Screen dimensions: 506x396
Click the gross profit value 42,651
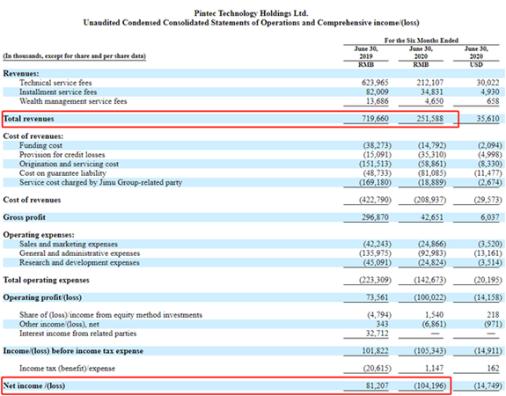(x=432, y=217)
